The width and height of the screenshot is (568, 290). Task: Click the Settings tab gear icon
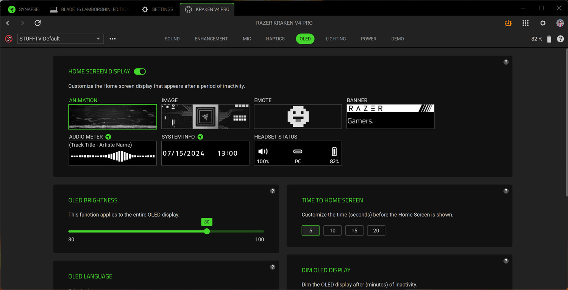[x=145, y=9]
